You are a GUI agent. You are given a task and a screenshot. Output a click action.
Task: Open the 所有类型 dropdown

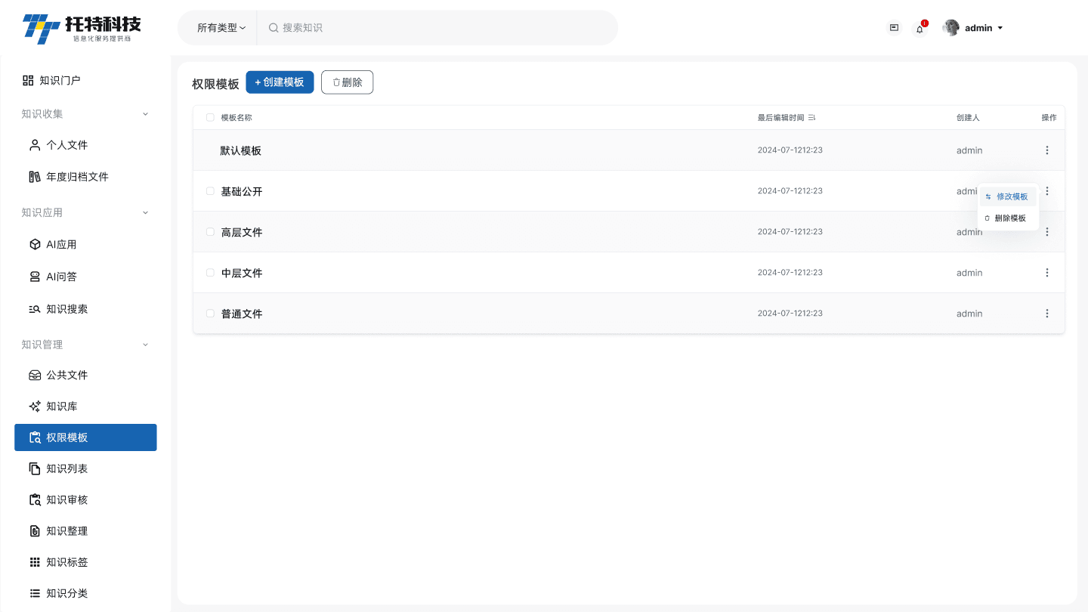pyautogui.click(x=221, y=28)
